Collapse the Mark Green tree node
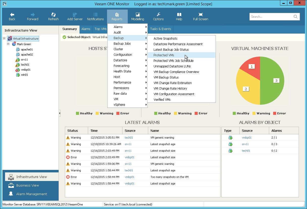 point(8,44)
